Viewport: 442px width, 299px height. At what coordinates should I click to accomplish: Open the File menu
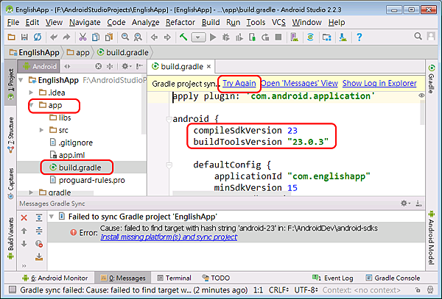coord(13,22)
